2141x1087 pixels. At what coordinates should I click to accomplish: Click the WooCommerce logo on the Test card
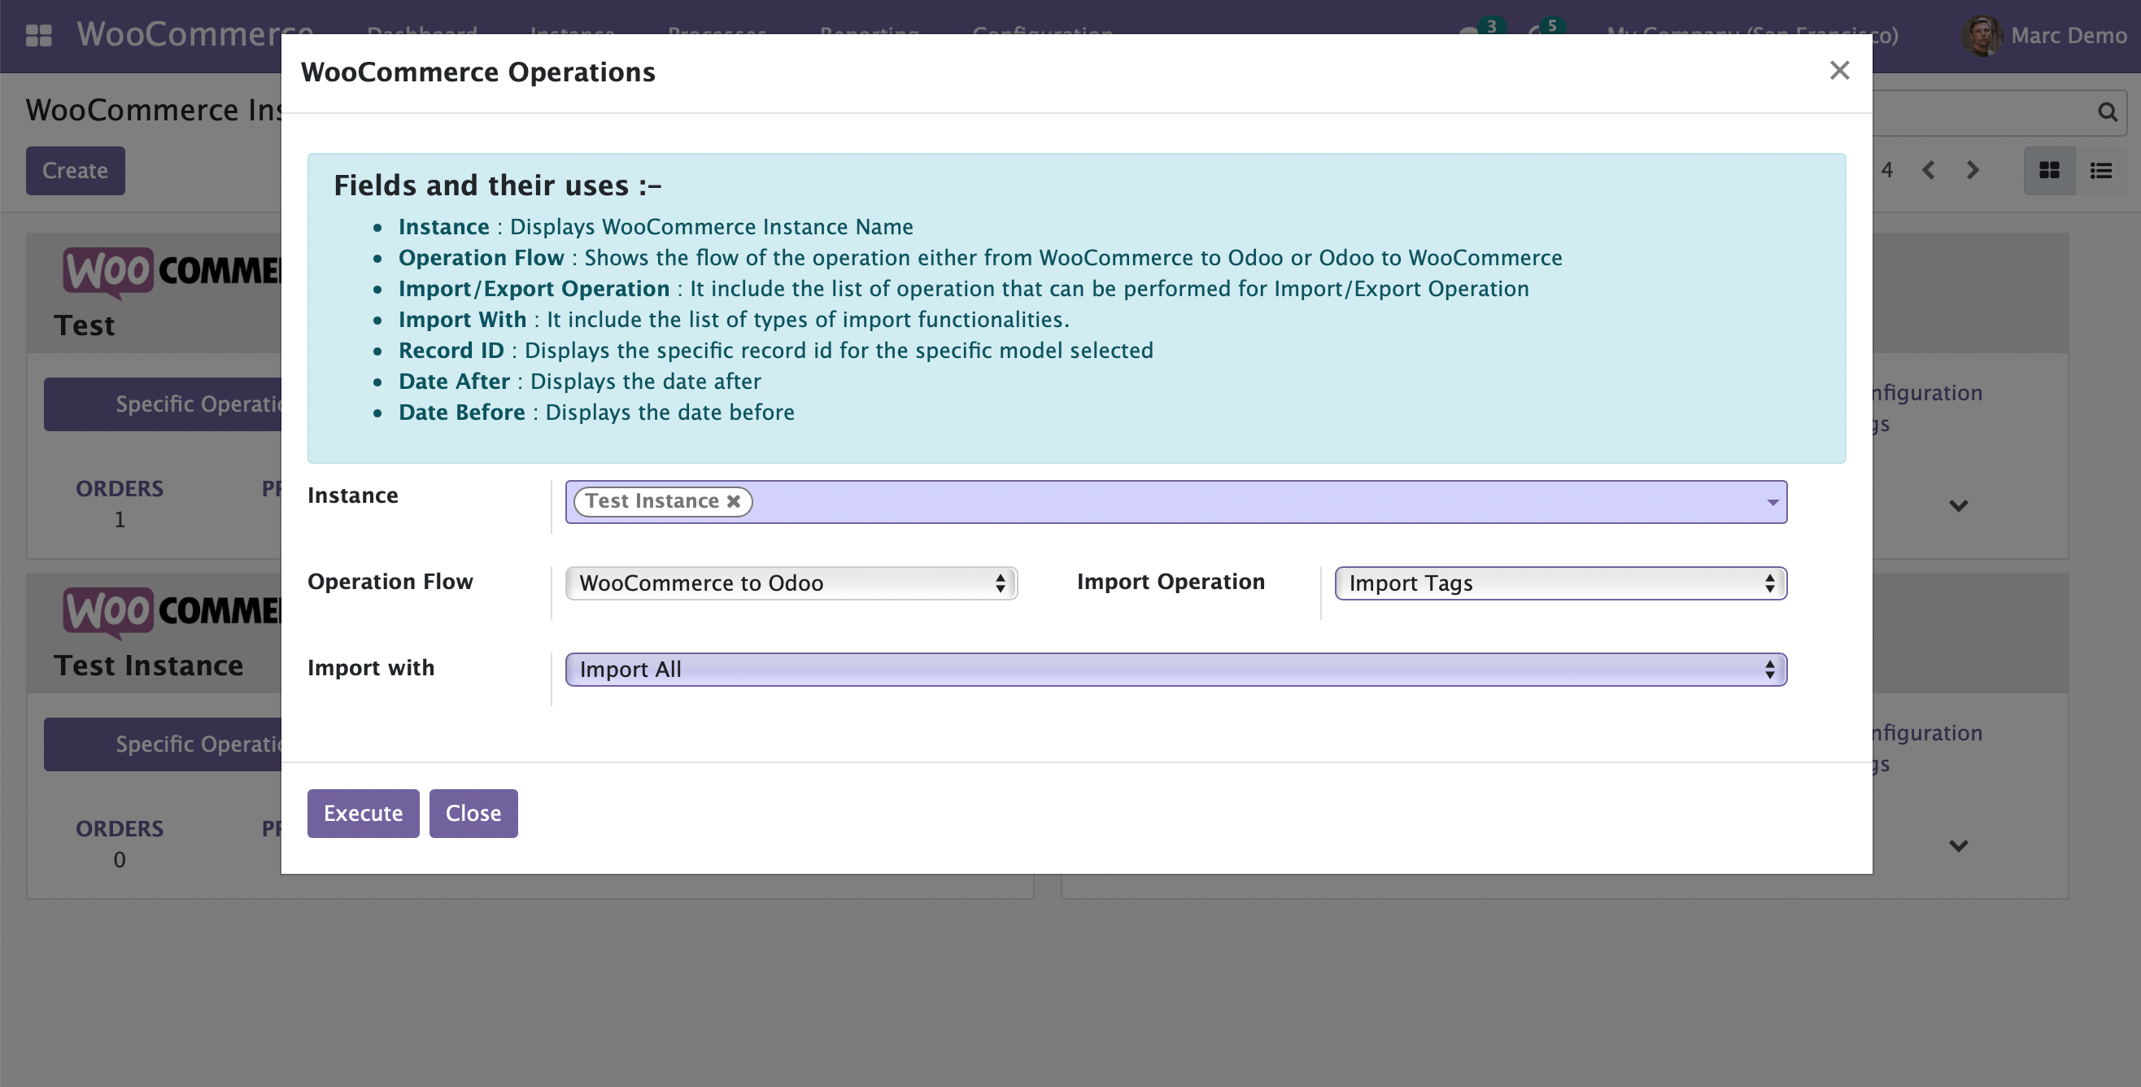[110, 272]
